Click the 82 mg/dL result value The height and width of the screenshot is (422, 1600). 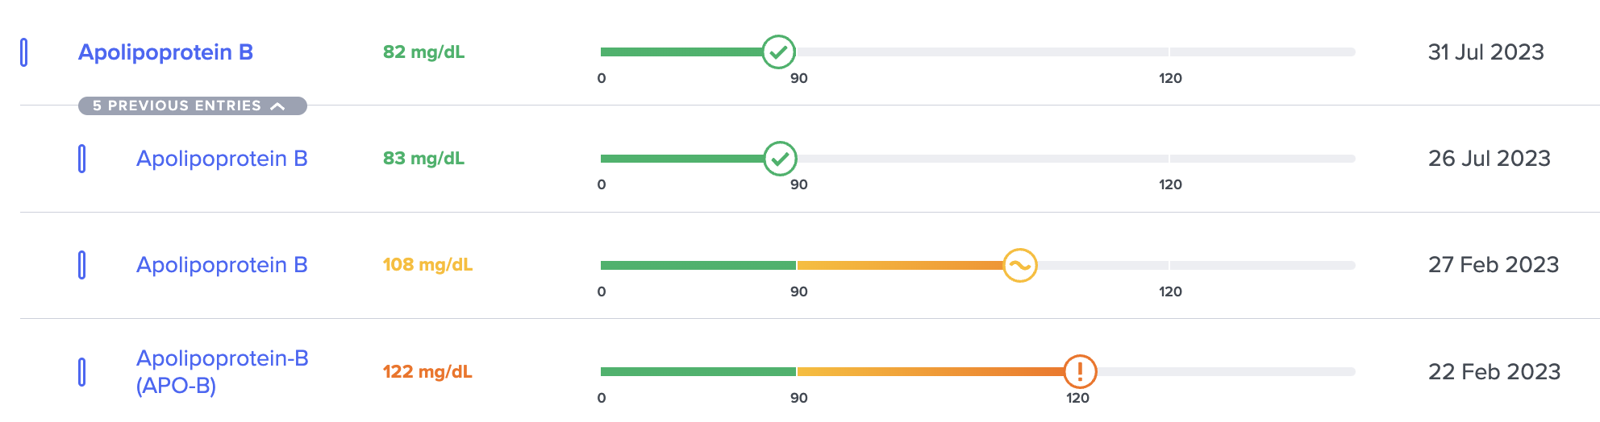[423, 52]
